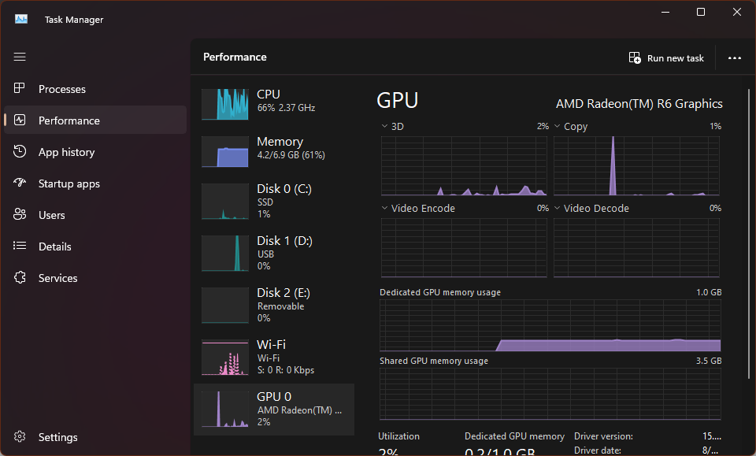
Task: Click the CPU resource label
Action: (x=268, y=94)
